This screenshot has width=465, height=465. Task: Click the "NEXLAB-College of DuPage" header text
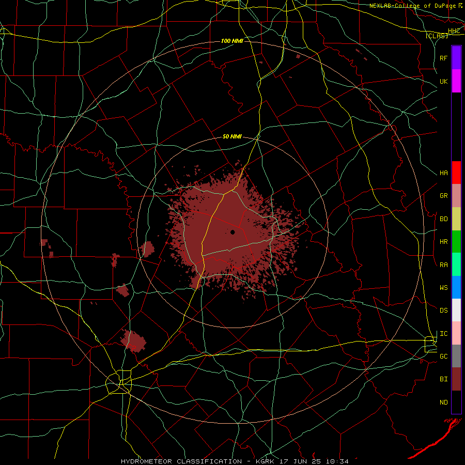click(413, 6)
